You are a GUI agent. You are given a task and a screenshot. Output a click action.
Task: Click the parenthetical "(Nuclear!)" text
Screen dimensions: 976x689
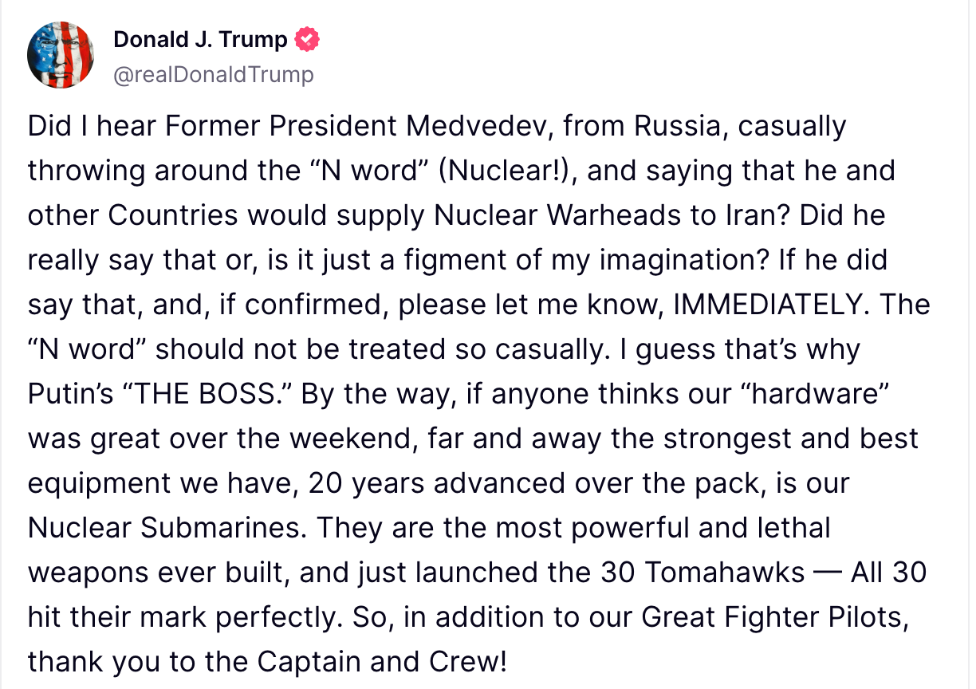click(510, 171)
